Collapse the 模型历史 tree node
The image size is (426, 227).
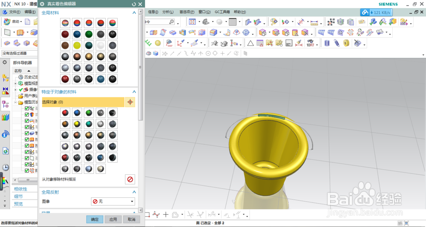point(15,102)
